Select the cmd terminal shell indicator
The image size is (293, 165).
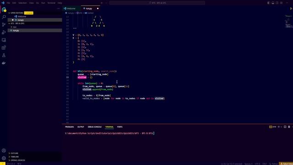click(273, 127)
